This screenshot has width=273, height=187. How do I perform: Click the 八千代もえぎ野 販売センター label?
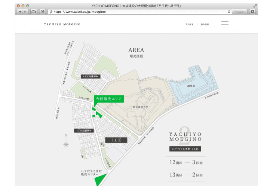tap(91, 172)
